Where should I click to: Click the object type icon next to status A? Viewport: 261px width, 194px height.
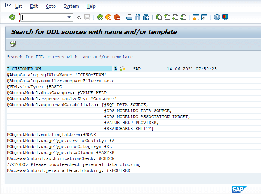click(x=123, y=68)
